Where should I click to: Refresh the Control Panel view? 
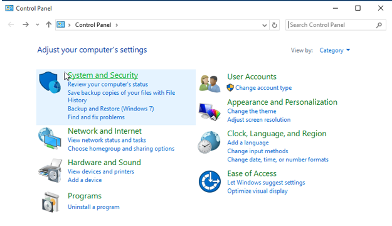(275, 25)
